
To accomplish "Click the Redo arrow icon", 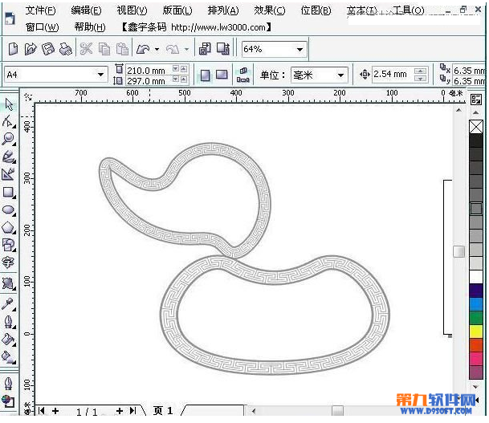I will [x=173, y=49].
